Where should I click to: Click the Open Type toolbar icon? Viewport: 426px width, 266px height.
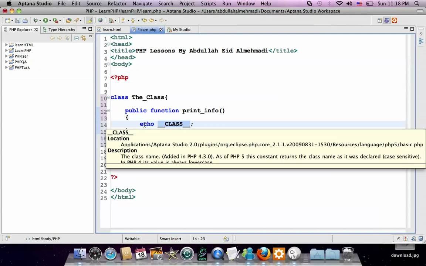click(69, 20)
